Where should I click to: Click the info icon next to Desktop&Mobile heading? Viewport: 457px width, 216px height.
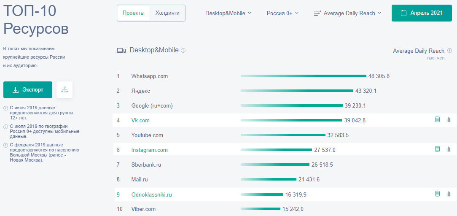pos(183,51)
